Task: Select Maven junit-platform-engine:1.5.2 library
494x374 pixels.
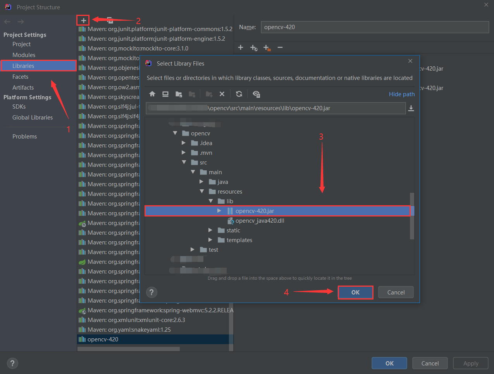Action: pyautogui.click(x=157, y=39)
